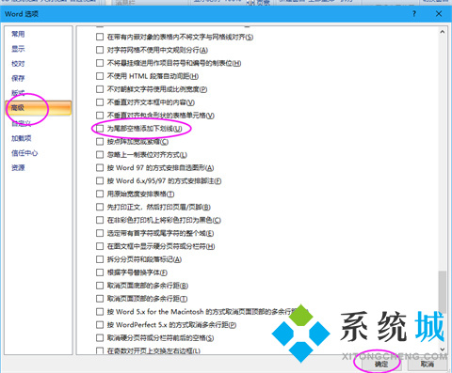452x373 pixels.
Task: Click the options list scrollbar up arrow
Action: pos(442,32)
